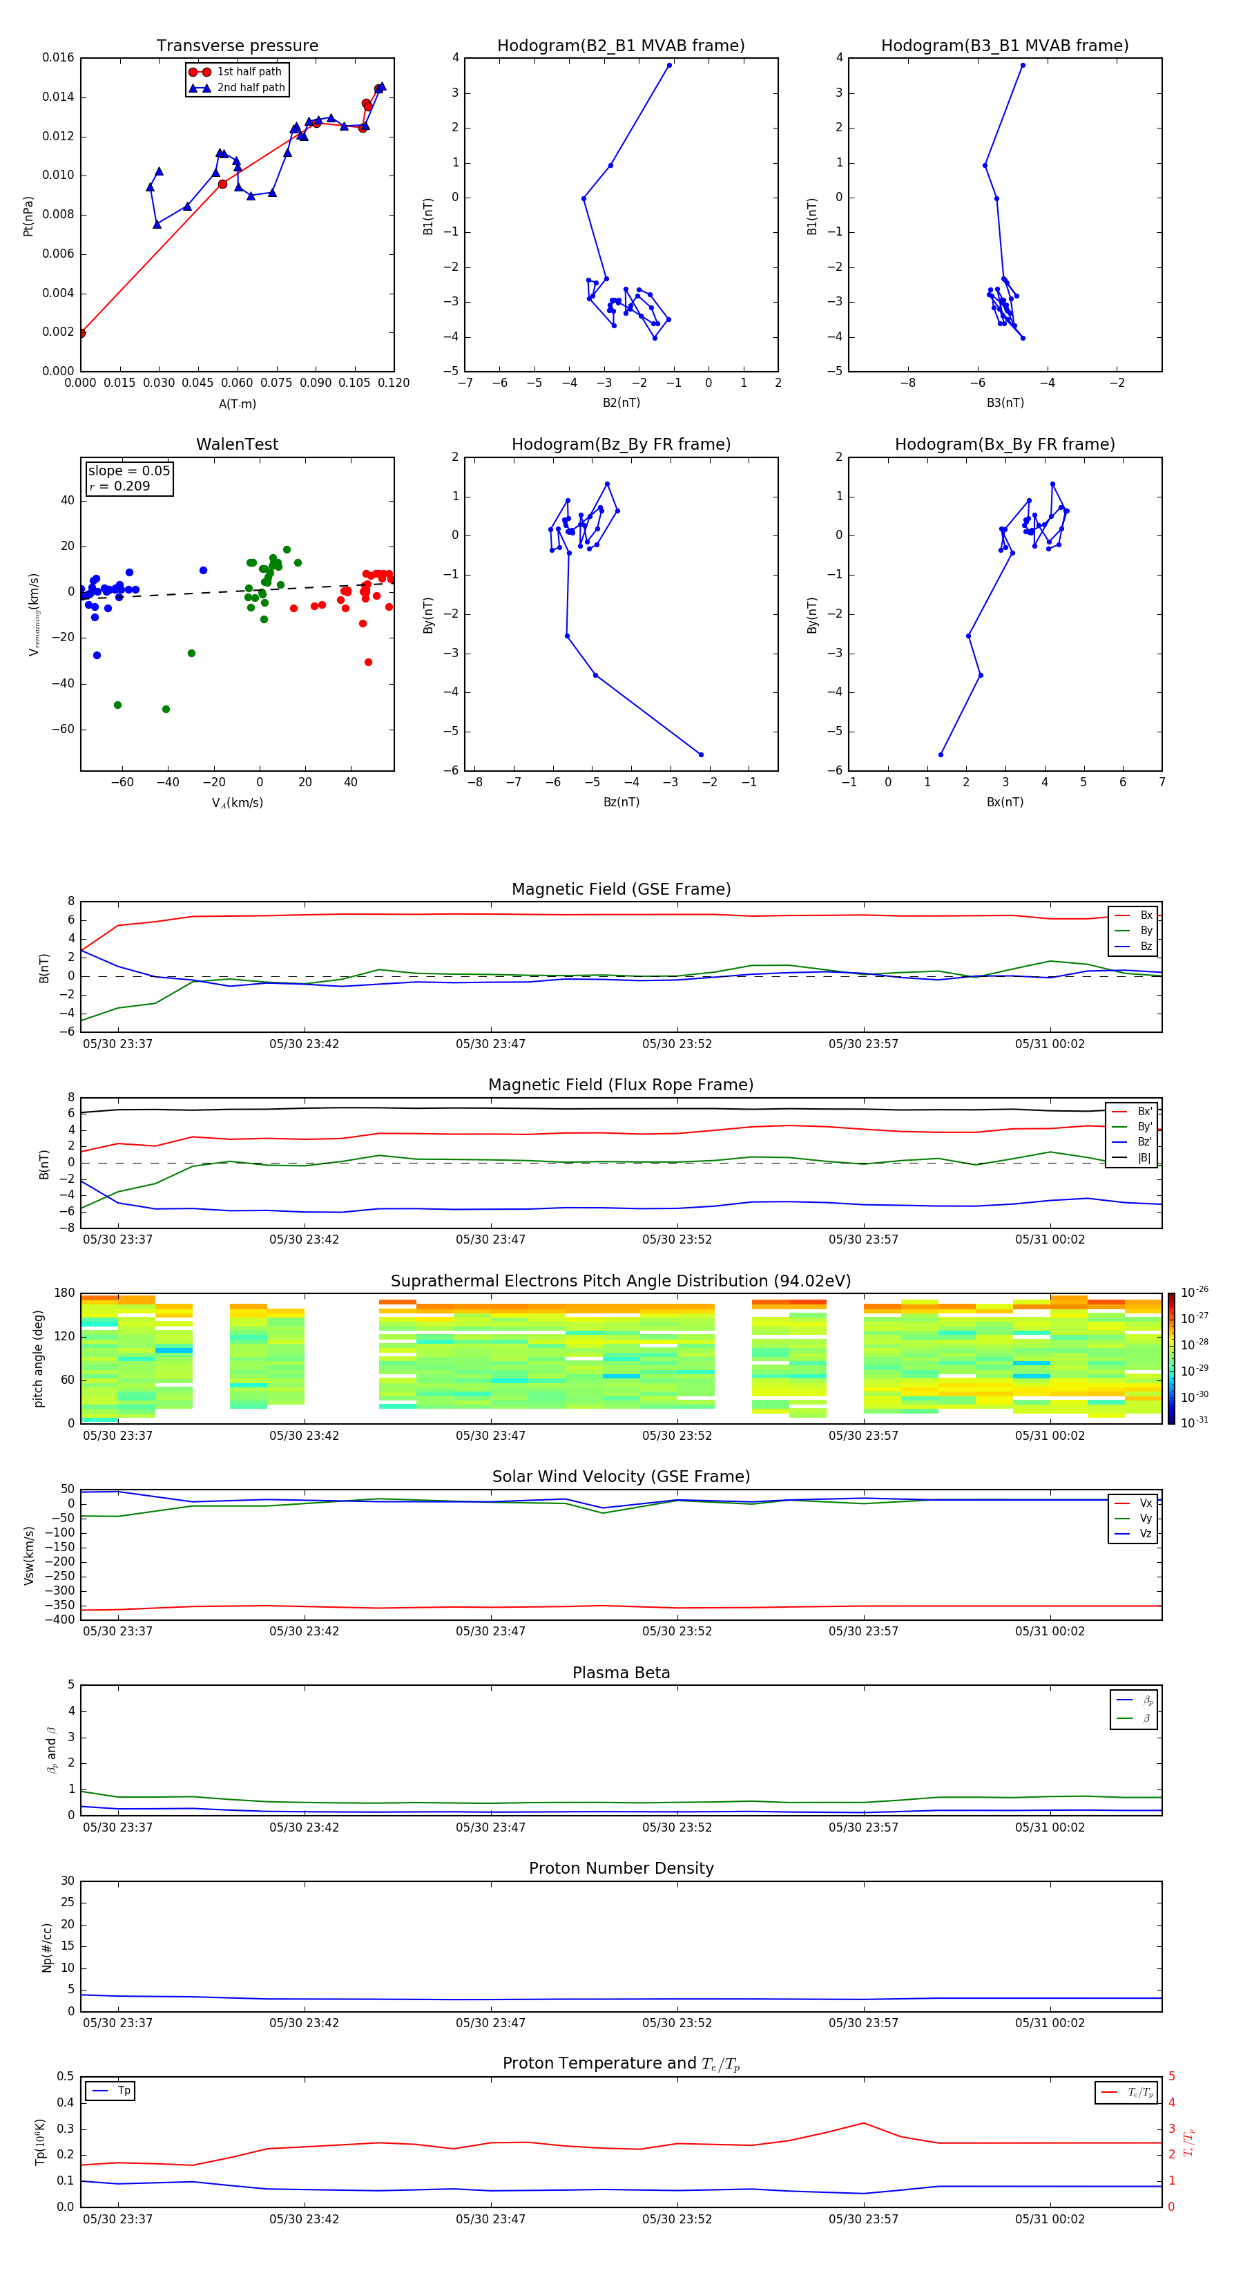Click the 'VA(km/s)' x-axis label of WalenTest
The image size is (1243, 2280).
(237, 803)
